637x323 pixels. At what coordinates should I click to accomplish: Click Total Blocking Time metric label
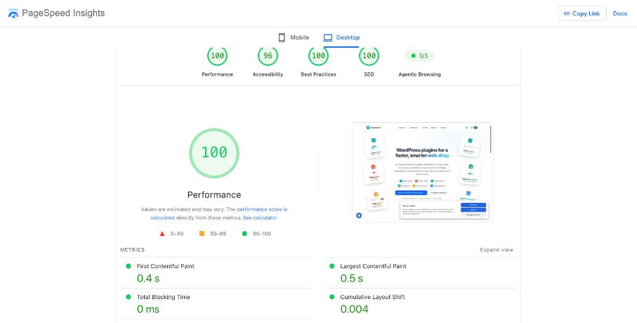tap(164, 297)
